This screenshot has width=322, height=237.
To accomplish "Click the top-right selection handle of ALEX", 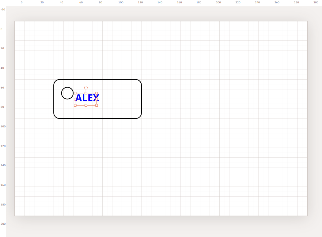I will [97, 93].
